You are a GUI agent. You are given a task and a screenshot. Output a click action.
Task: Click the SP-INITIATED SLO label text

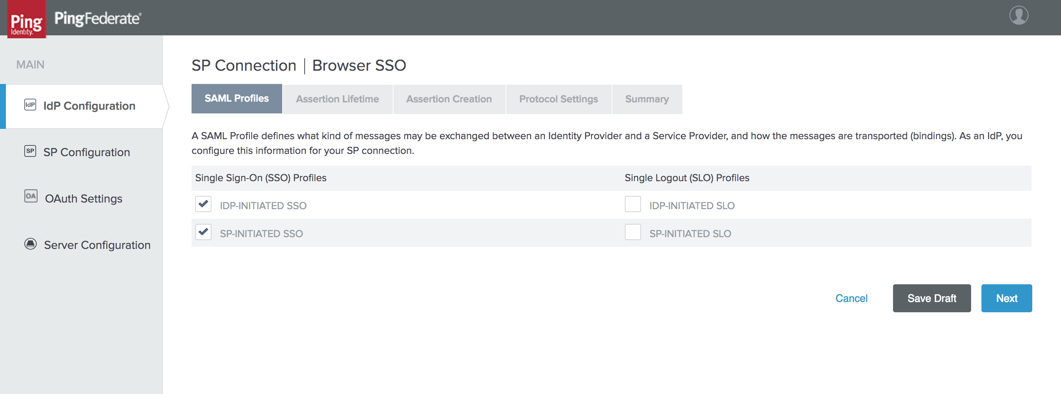coord(690,234)
